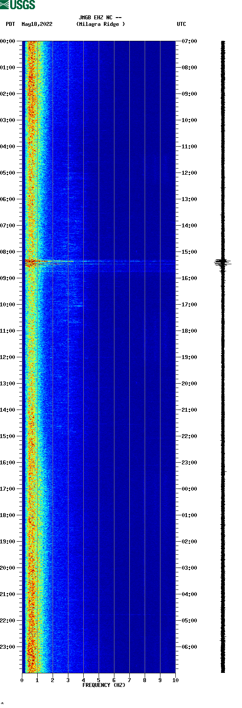242x708 pixels.
Task: Click the 00:00 PDT time label
Action: coord(7,41)
